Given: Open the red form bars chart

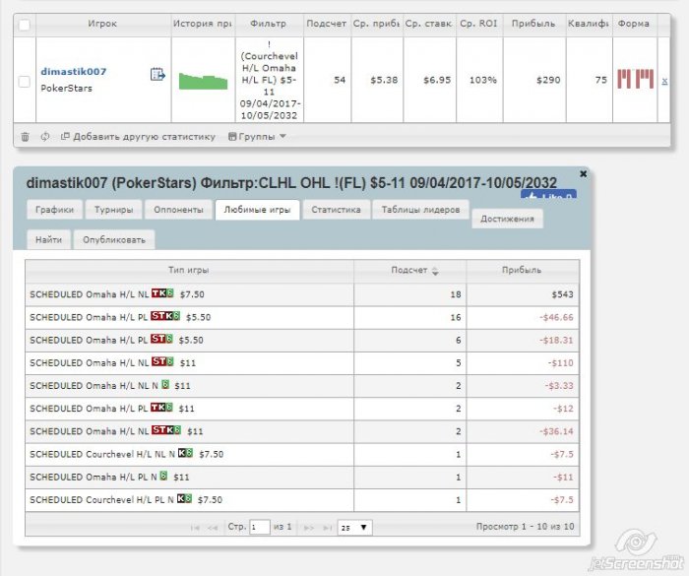Looking at the screenshot, I should [635, 79].
